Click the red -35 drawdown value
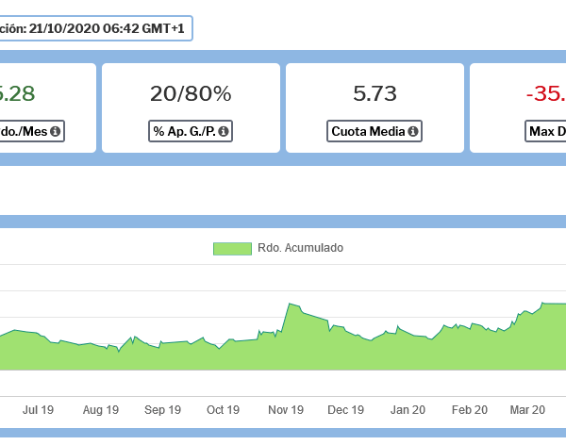This screenshot has width=566, height=445. [x=546, y=94]
